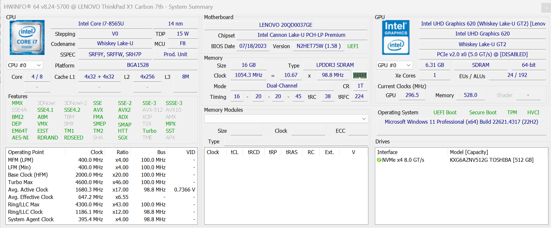Click the green UEFI label next to BIOS version
Image resolution: width=551 pixels, height=228 pixels.
tap(353, 46)
